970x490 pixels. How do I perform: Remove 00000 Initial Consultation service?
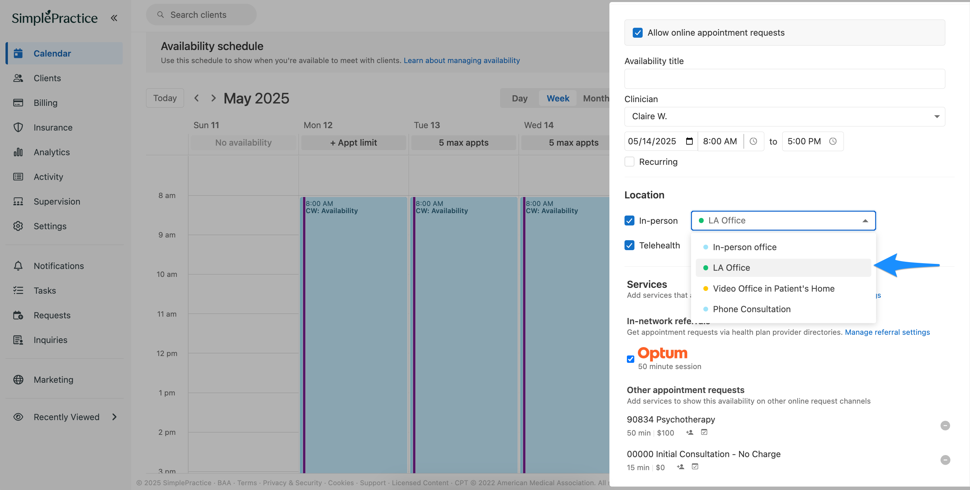pos(945,460)
